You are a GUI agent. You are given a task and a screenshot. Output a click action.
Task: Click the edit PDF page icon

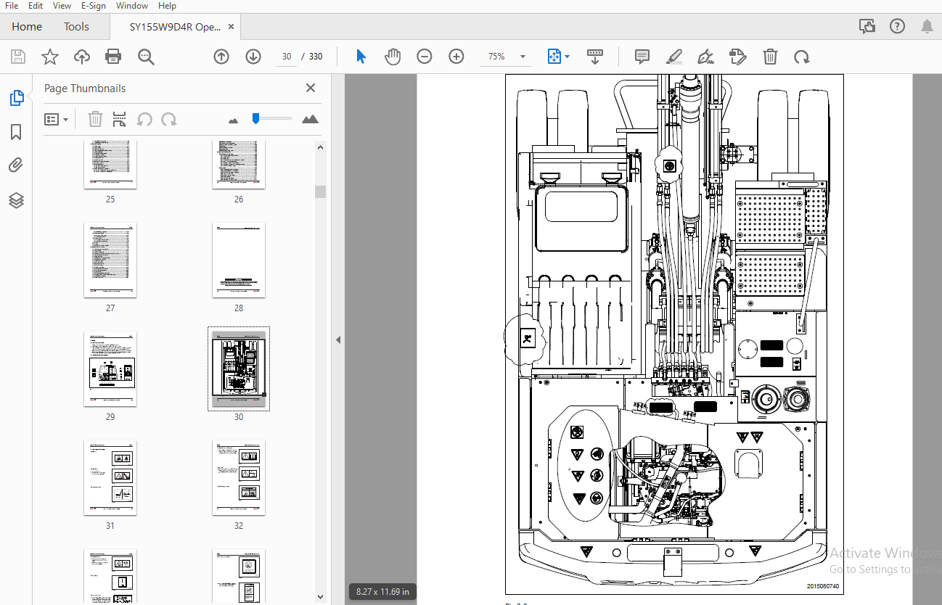(738, 57)
